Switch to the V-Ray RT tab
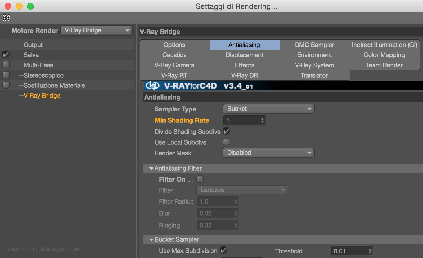Viewport: 423px width, 258px height. (x=175, y=75)
